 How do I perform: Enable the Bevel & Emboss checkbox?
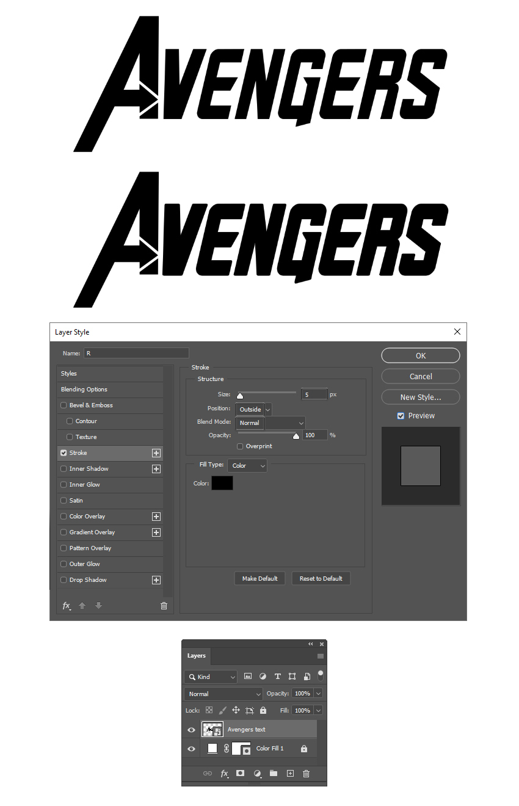pos(64,405)
